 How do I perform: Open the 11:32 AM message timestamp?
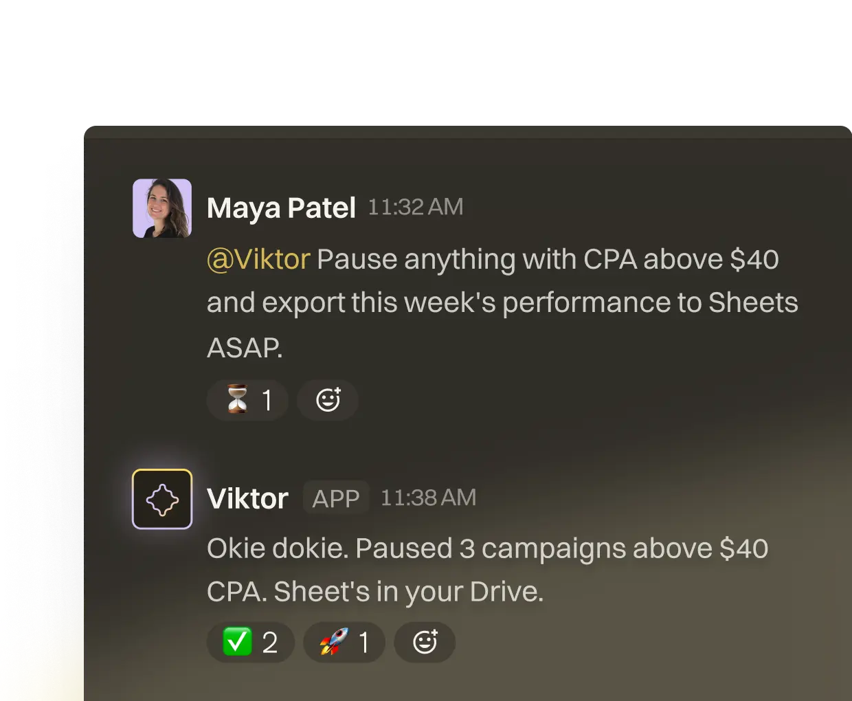point(416,207)
